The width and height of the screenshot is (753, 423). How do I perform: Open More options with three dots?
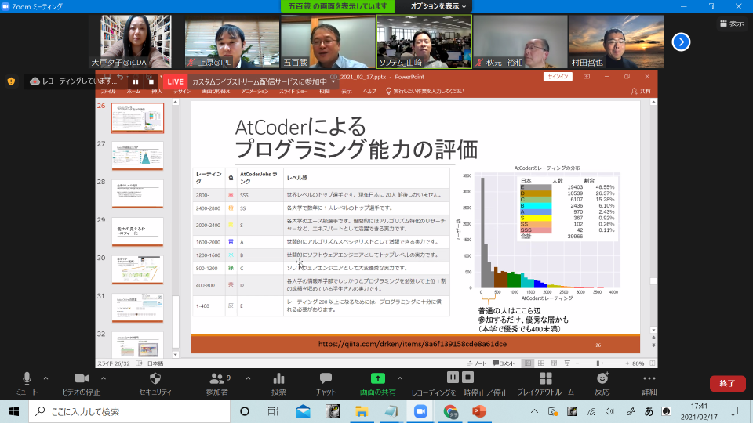tap(649, 383)
